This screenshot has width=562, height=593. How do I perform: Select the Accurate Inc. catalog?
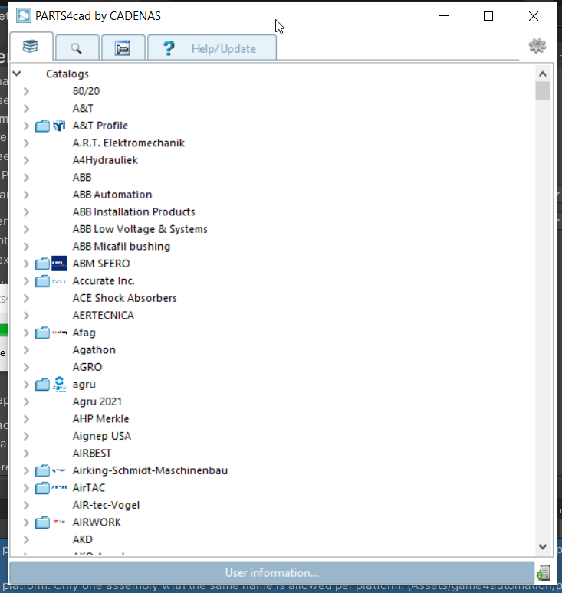104,281
